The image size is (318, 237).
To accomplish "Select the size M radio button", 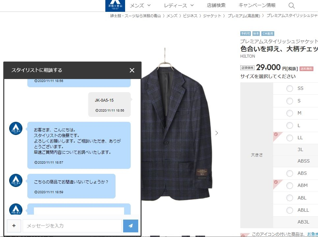I will [x=290, y=113].
